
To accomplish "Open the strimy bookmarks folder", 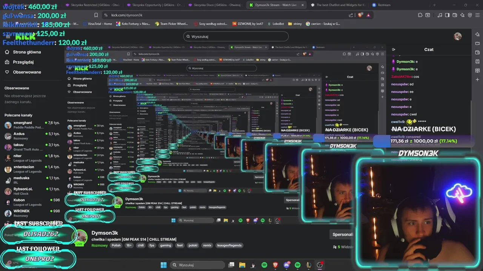I will point(295,24).
